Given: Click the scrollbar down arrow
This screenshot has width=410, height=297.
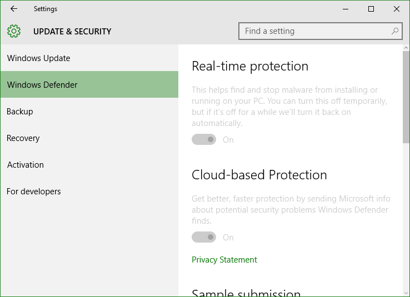Looking at the screenshot, I should click(x=406, y=293).
